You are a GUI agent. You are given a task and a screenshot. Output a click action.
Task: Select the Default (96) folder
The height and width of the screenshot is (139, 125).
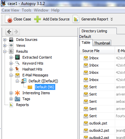[x=44, y=87]
